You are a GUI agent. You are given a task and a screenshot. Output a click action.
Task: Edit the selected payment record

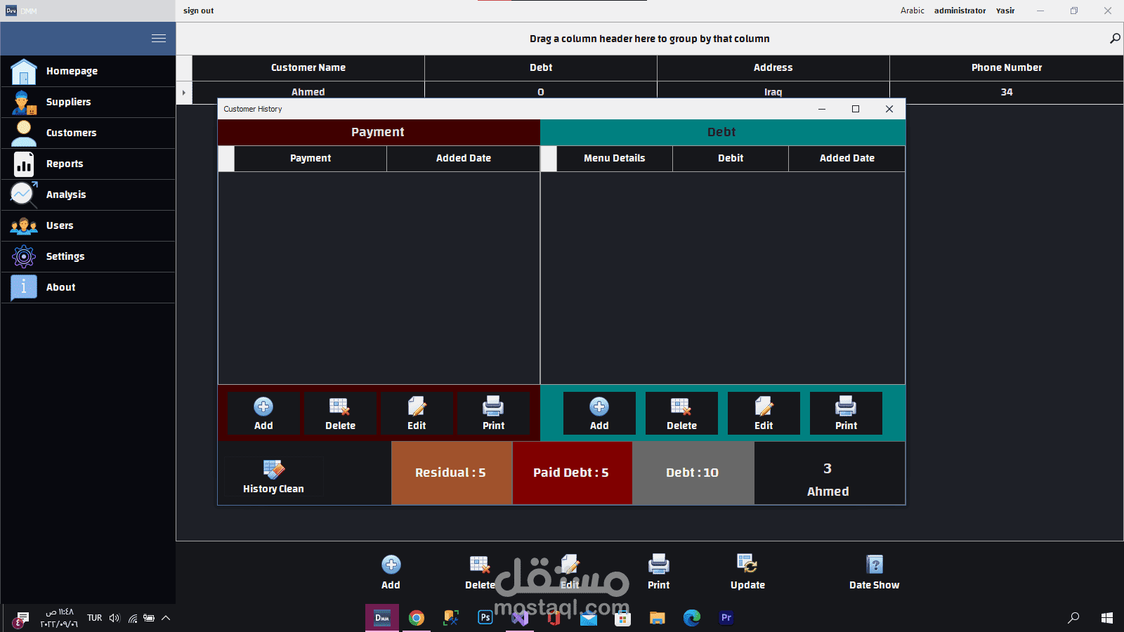point(417,414)
